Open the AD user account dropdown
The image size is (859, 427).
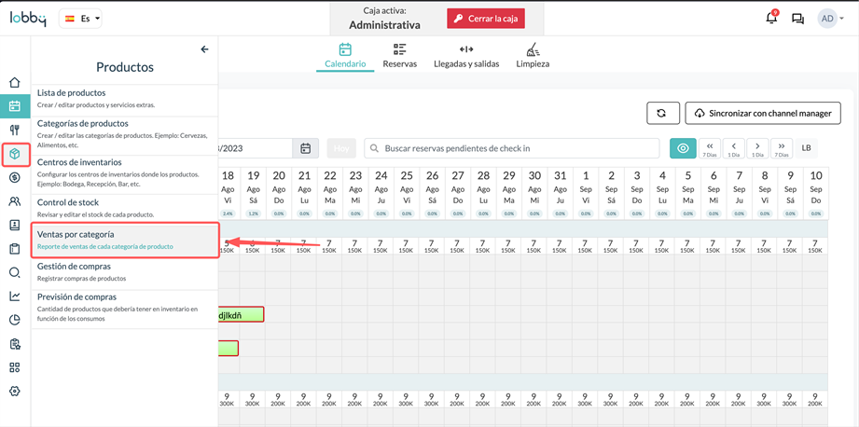[831, 19]
